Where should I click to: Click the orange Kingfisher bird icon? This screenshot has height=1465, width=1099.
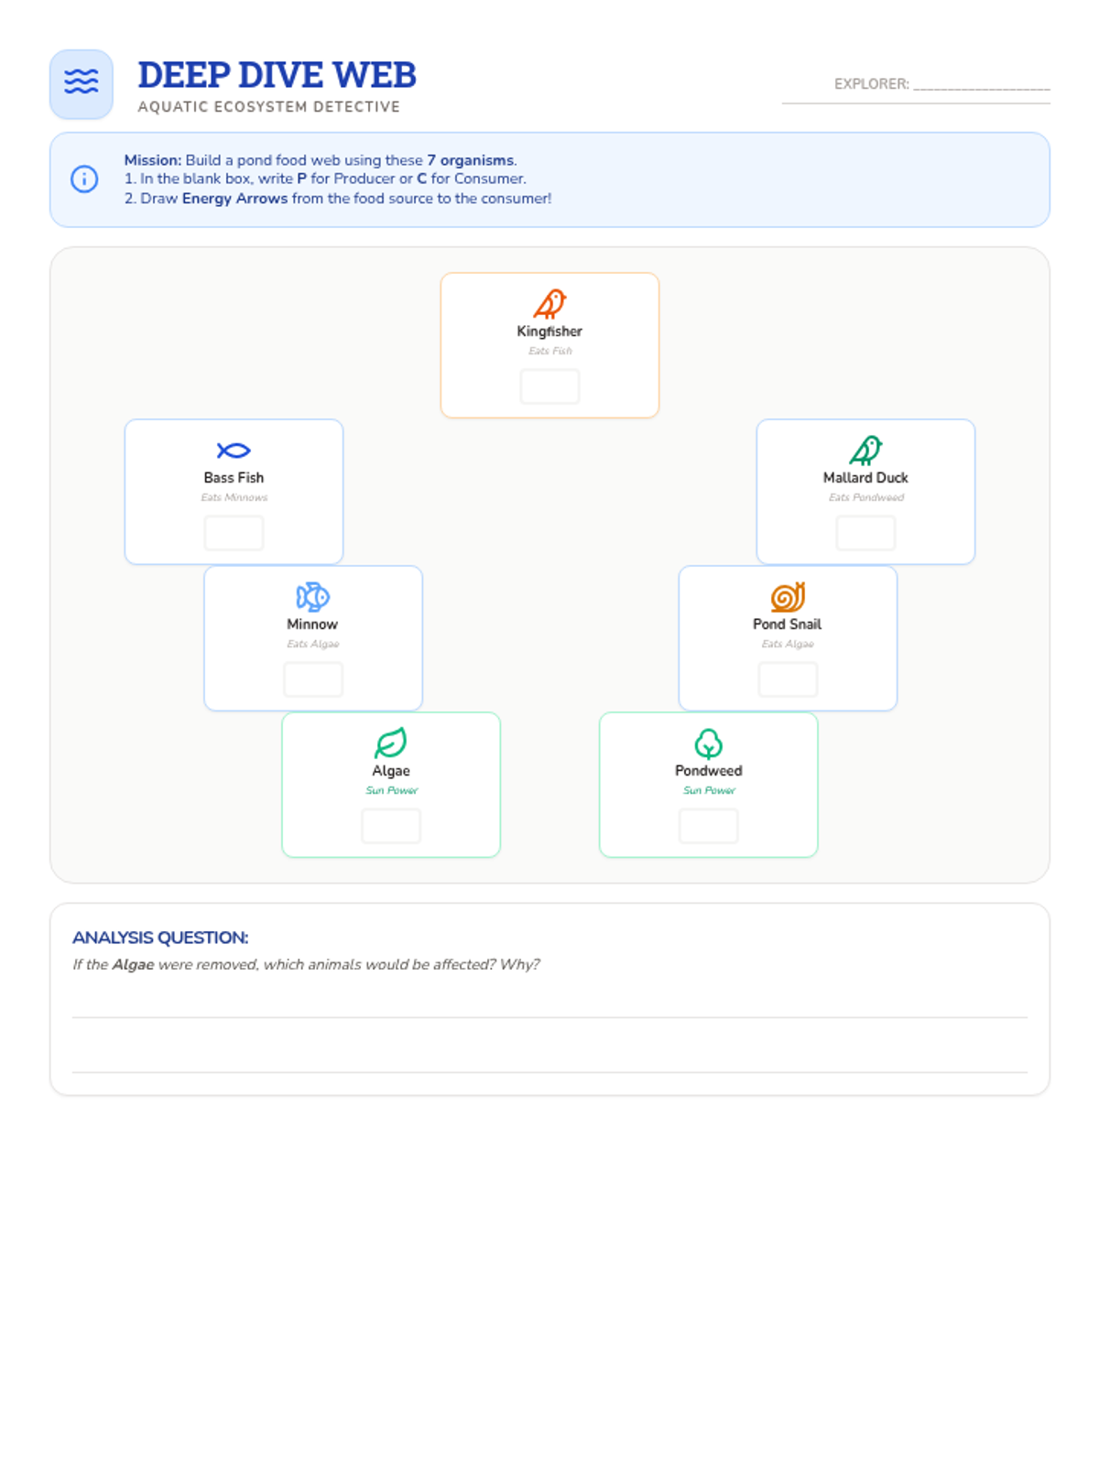pyautogui.click(x=549, y=303)
